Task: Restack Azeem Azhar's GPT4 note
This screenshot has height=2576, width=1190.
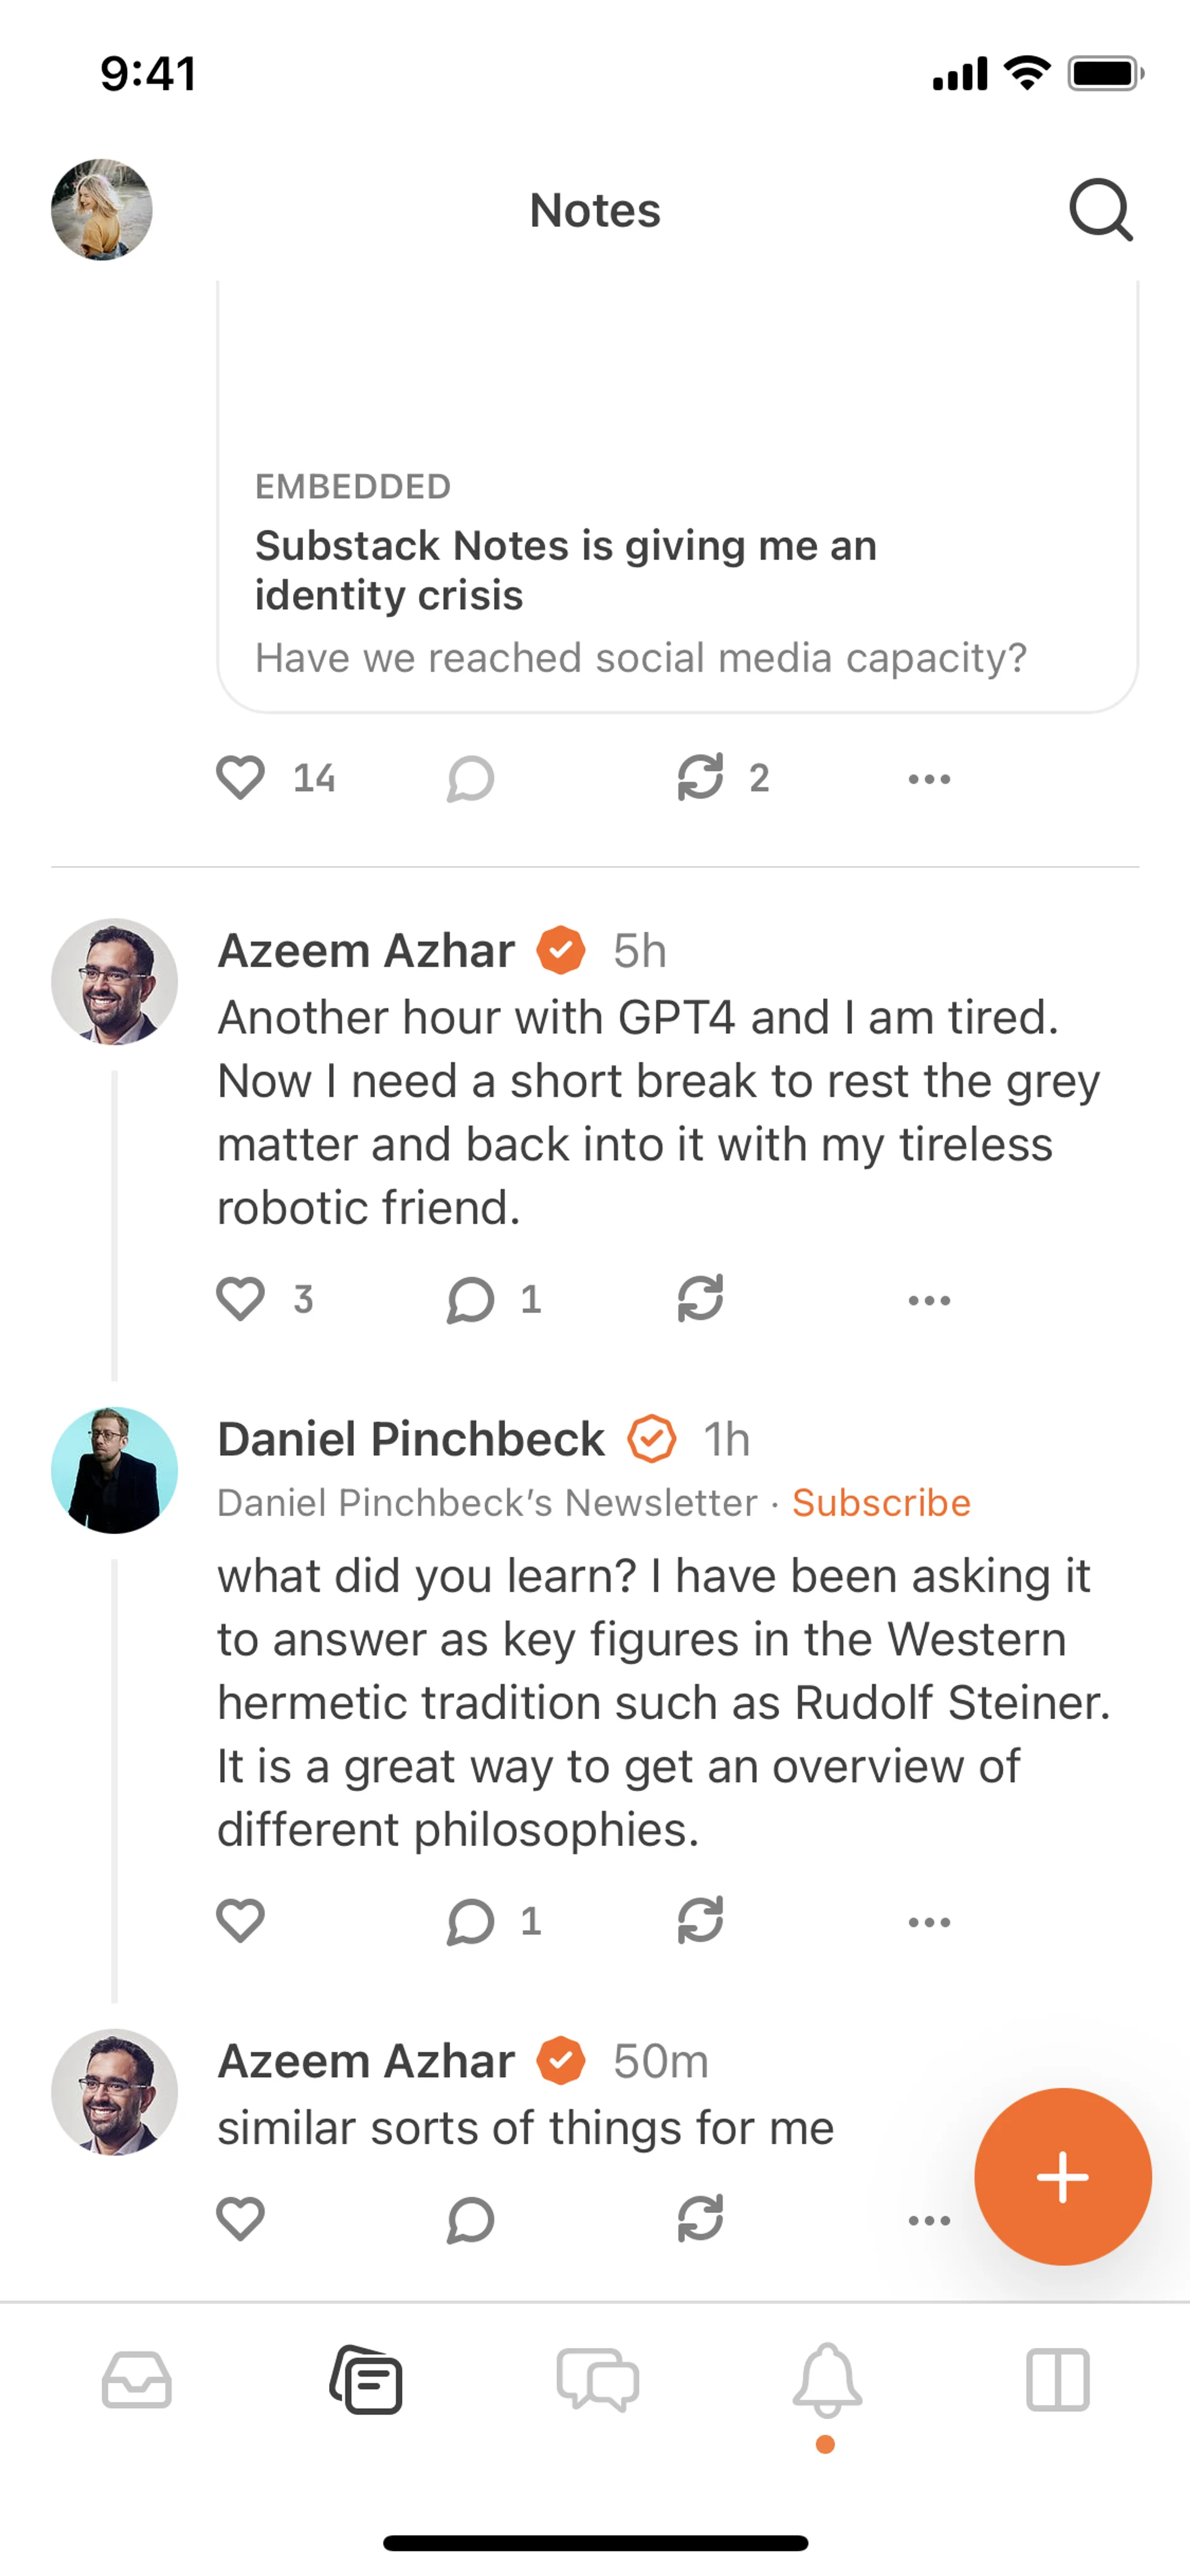Action: click(x=700, y=1300)
